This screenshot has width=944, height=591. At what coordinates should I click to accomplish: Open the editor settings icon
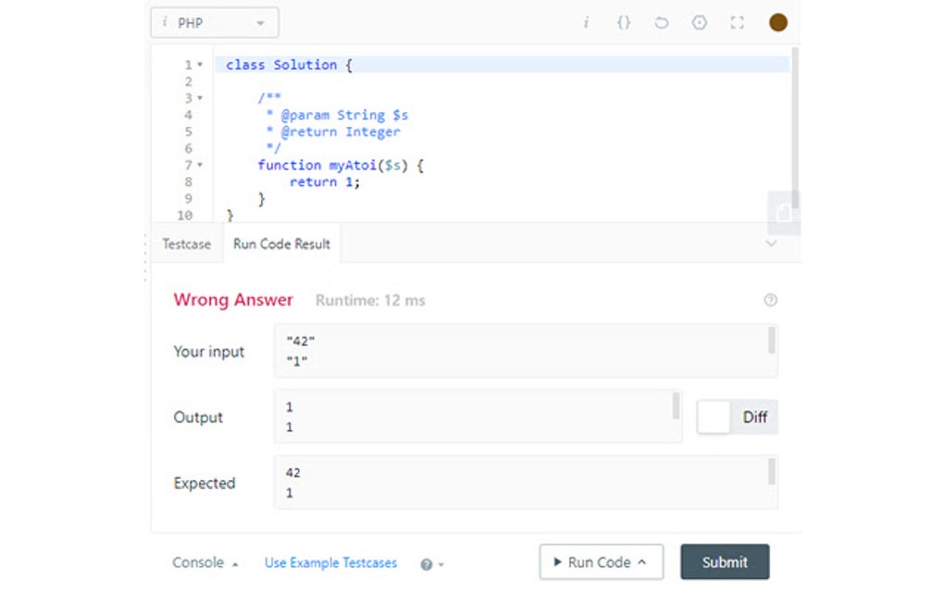coord(700,22)
